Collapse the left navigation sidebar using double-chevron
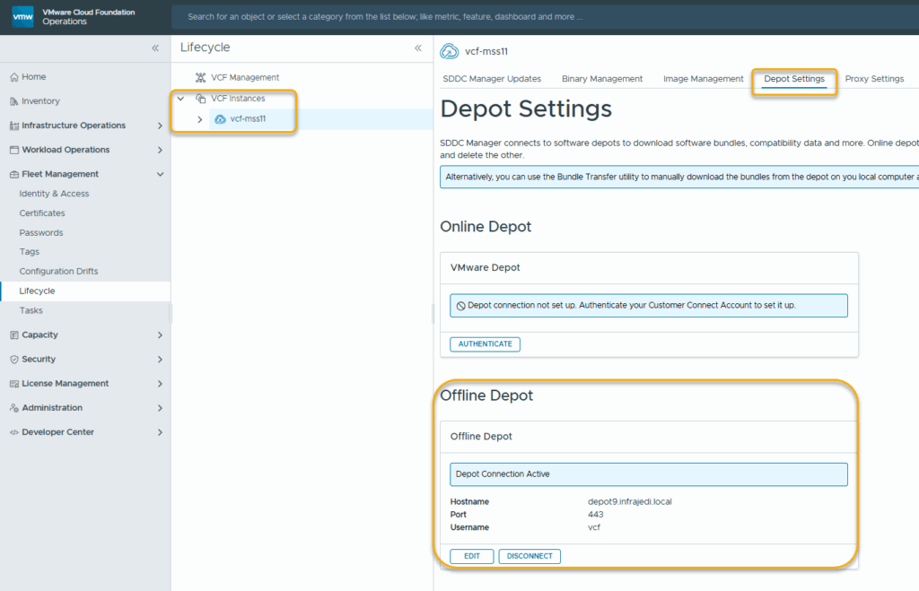The width and height of the screenshot is (919, 591). coord(155,48)
